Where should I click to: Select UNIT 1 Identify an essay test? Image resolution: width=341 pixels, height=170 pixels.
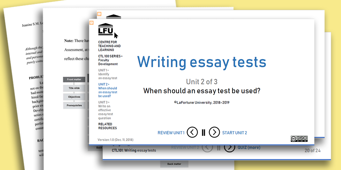click(107, 74)
